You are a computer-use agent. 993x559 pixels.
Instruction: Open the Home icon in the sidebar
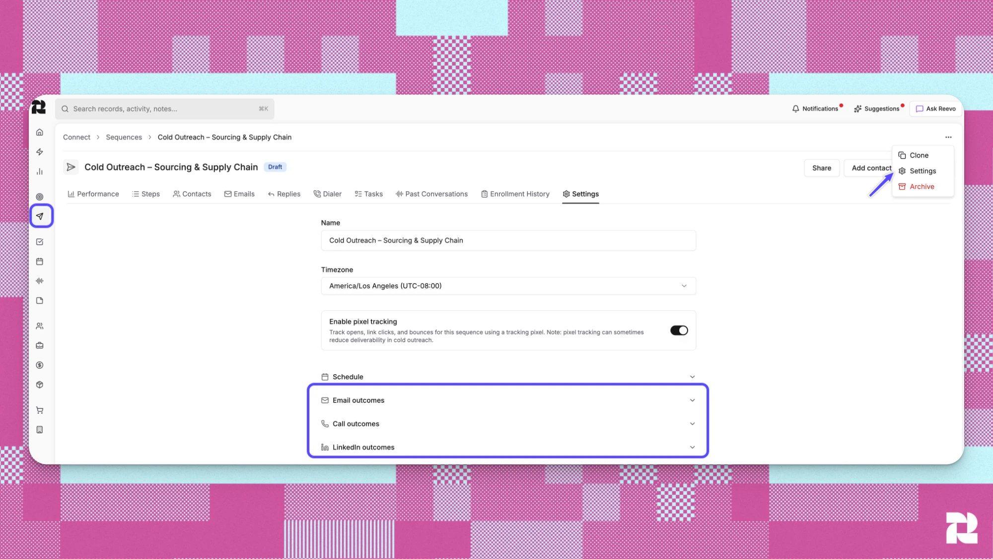click(40, 132)
